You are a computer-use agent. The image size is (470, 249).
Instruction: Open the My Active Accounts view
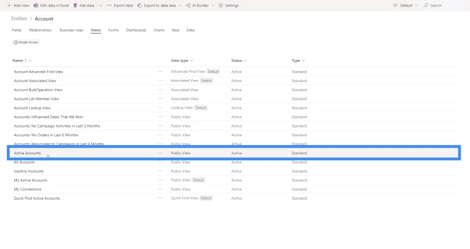(31, 180)
